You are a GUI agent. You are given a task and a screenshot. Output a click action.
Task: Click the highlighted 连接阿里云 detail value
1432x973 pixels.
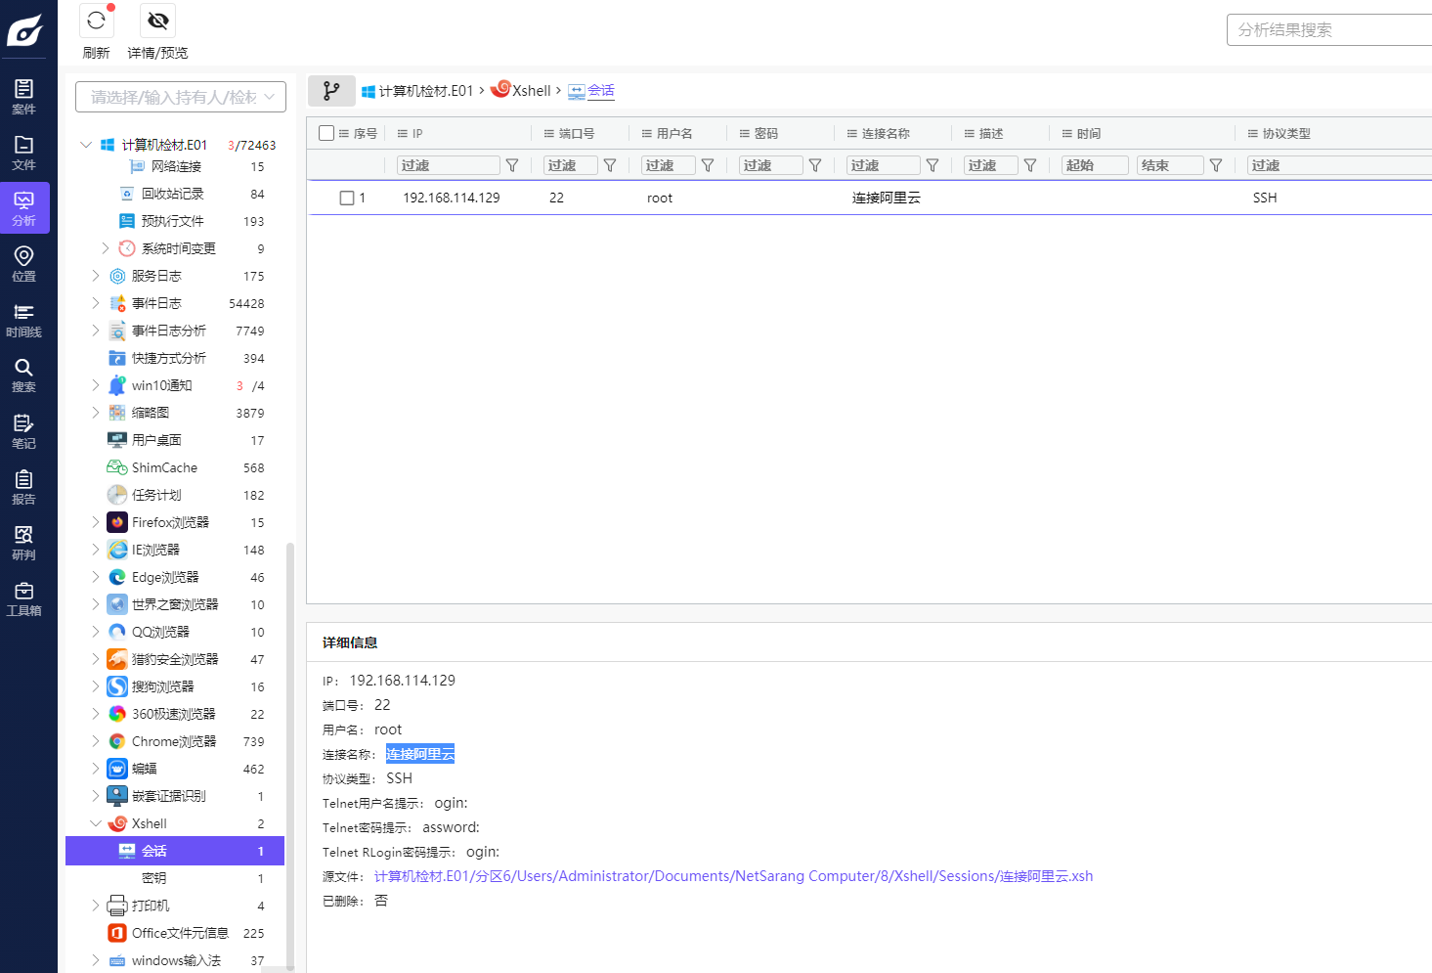(420, 754)
